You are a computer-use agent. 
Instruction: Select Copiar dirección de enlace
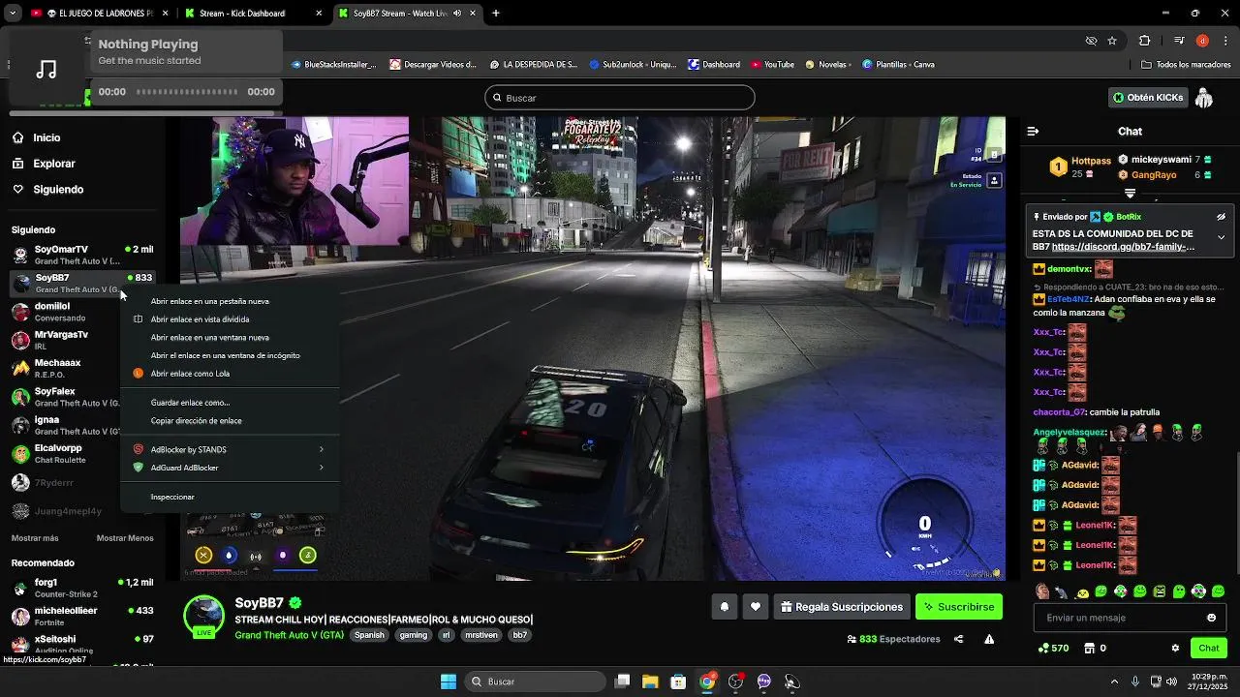click(x=231, y=421)
